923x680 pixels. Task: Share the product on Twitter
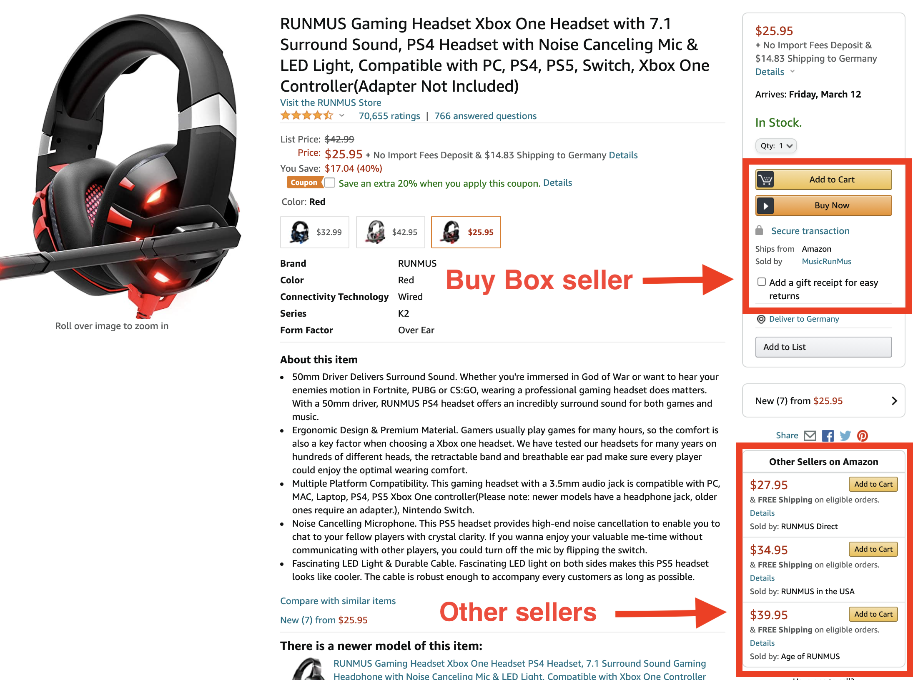(845, 436)
